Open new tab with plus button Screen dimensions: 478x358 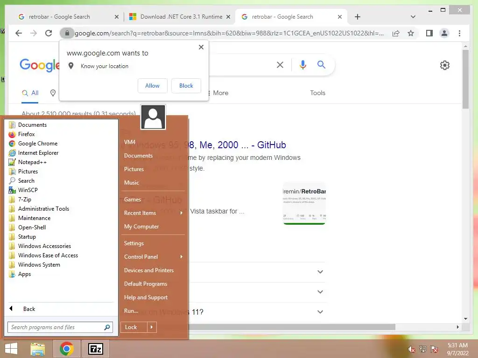(358, 17)
